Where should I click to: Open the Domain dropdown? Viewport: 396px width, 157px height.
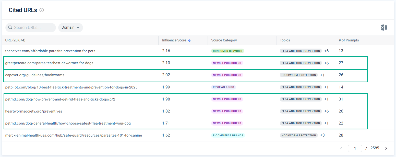click(x=70, y=28)
